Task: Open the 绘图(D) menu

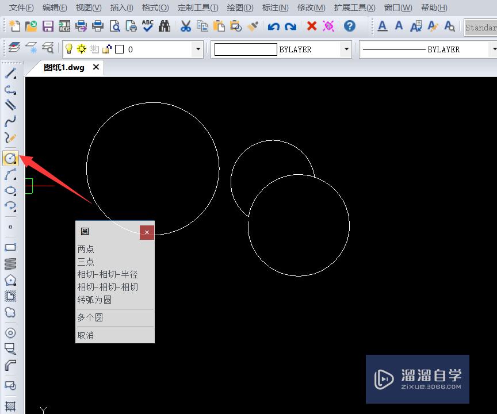Action: coord(239,7)
